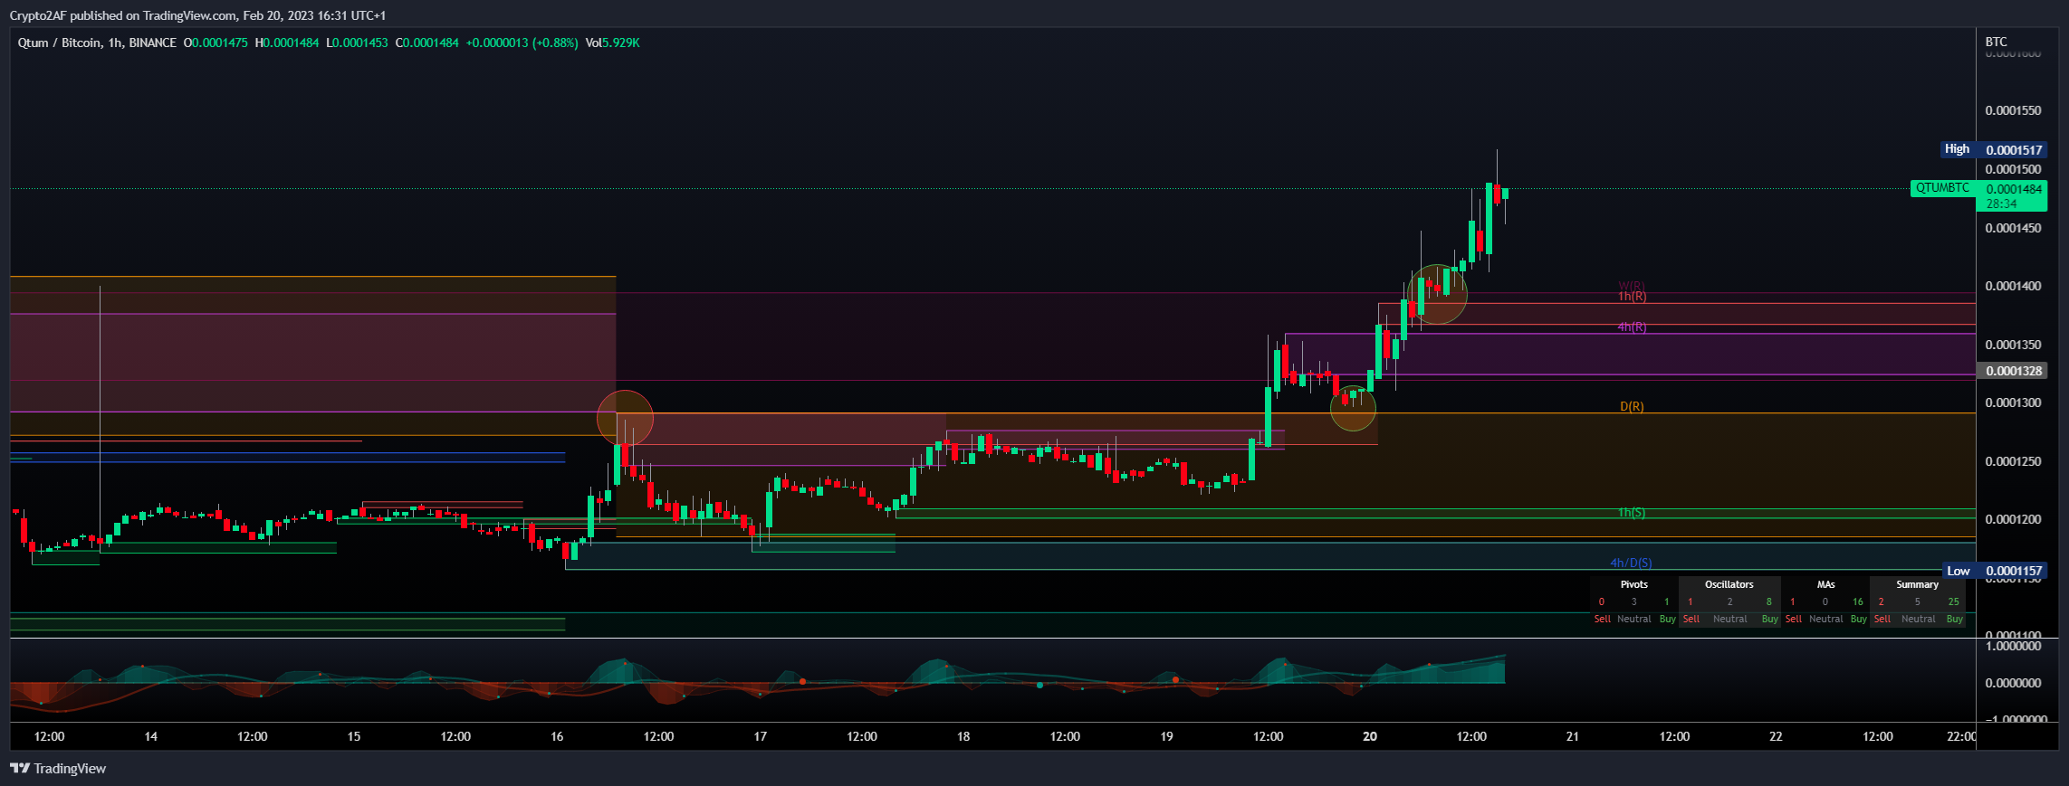The height and width of the screenshot is (786, 2069).
Task: Select the 1h(S) support level label
Action: click(x=1632, y=513)
